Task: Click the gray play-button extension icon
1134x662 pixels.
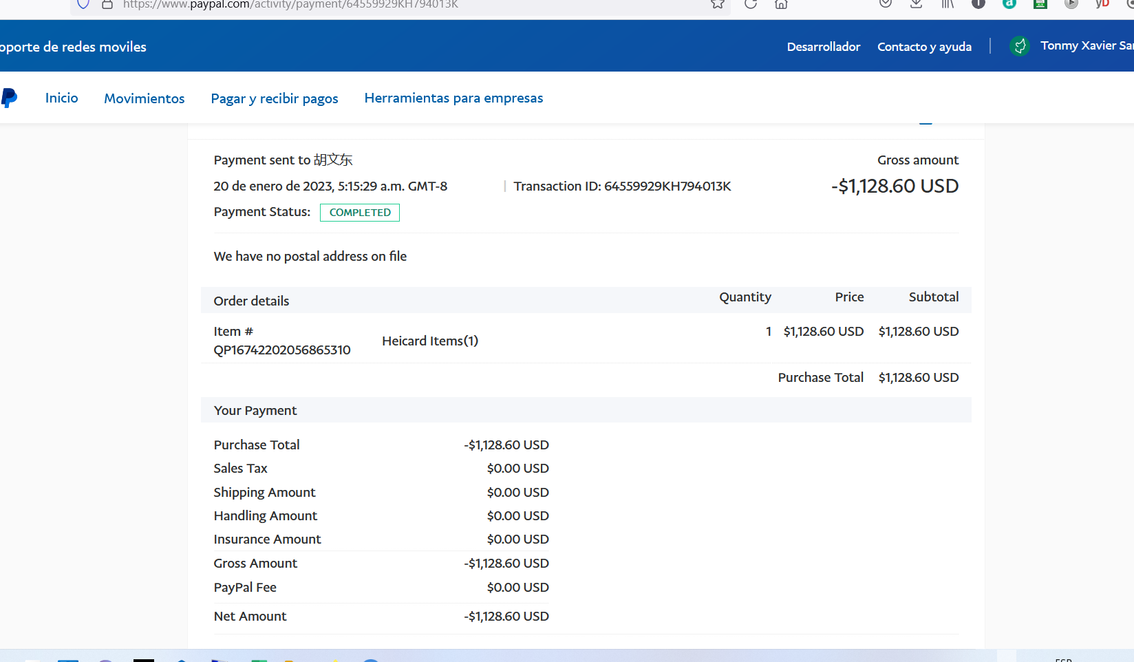Action: [1071, 4]
